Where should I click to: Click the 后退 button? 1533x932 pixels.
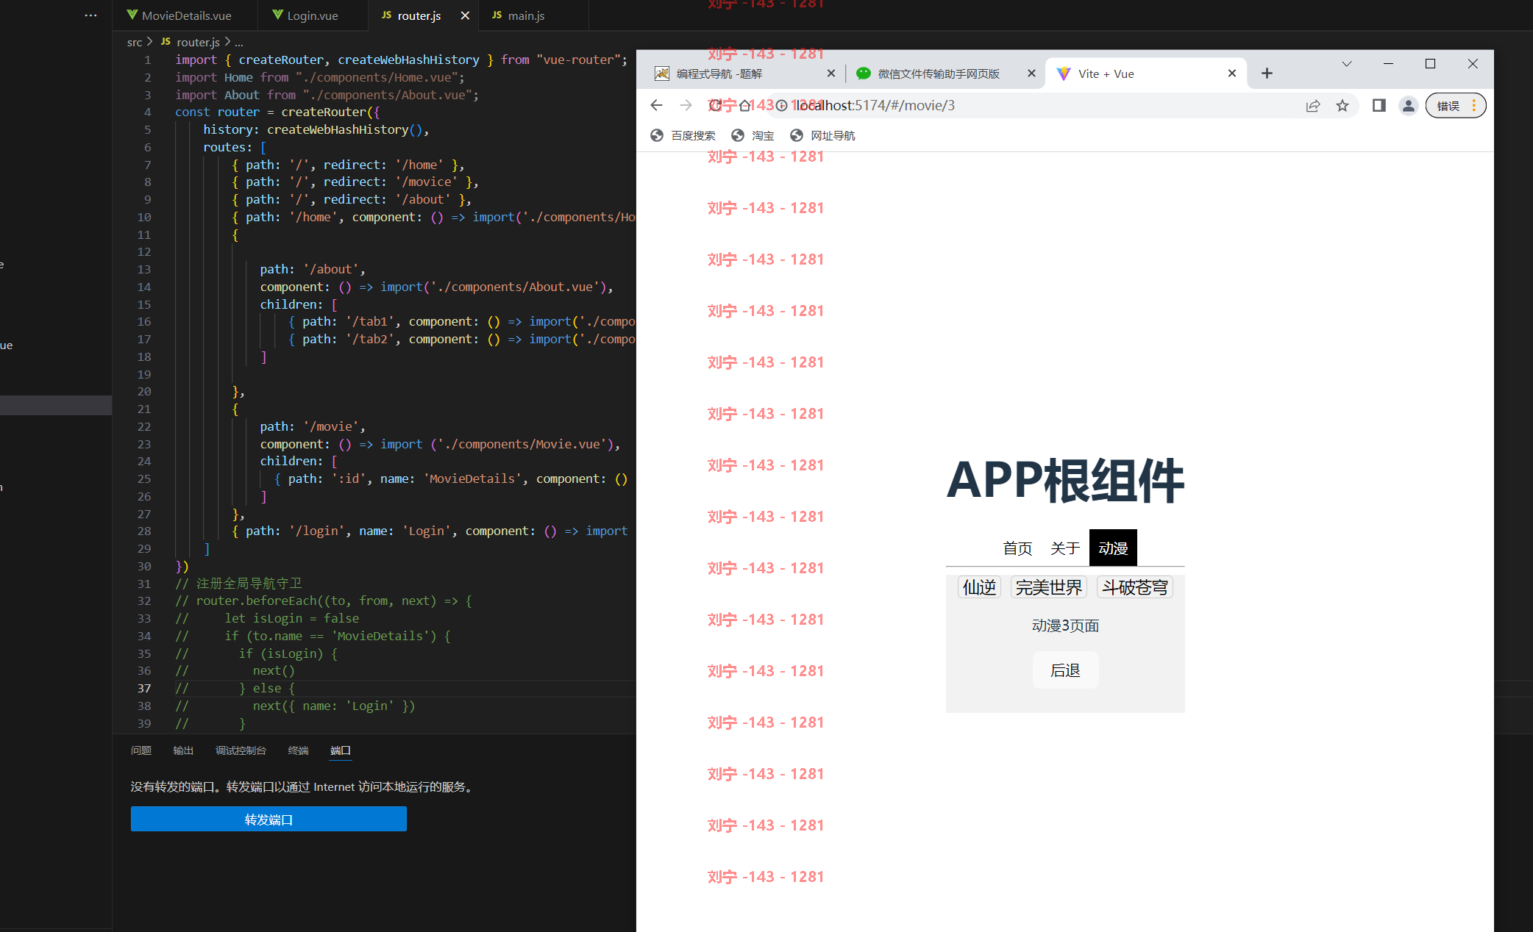point(1065,670)
